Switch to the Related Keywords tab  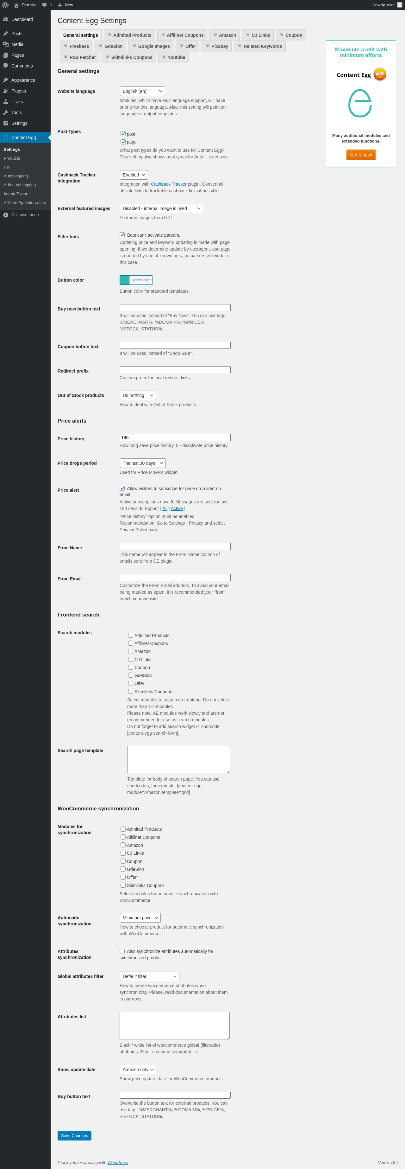[x=260, y=46]
